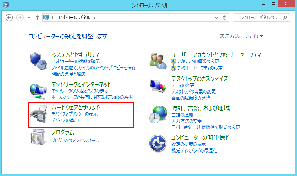The image size is (297, 176).
Task: Open recent locations dropdown beside forward button
Action: [29, 18]
